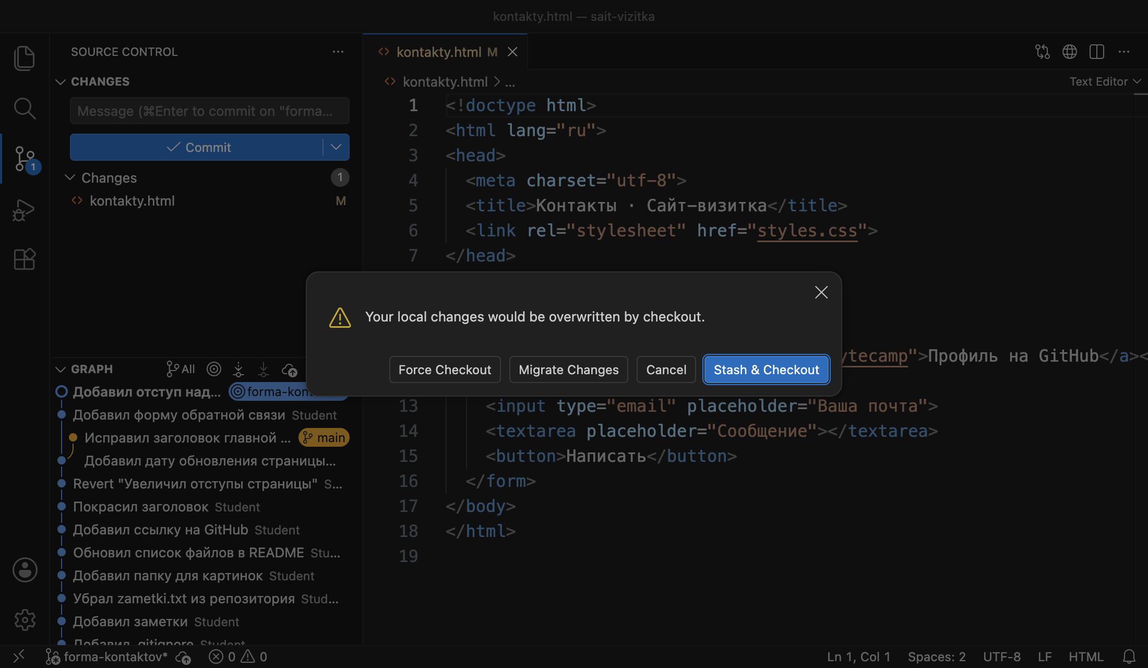Click Spaces: 2 indentation in status bar
The height and width of the screenshot is (668, 1148).
click(937, 657)
